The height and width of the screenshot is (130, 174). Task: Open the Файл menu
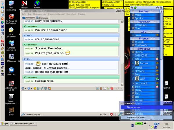[x=23, y=14]
